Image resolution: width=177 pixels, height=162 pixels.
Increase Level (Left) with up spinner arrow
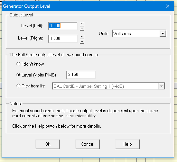coord(82,24)
